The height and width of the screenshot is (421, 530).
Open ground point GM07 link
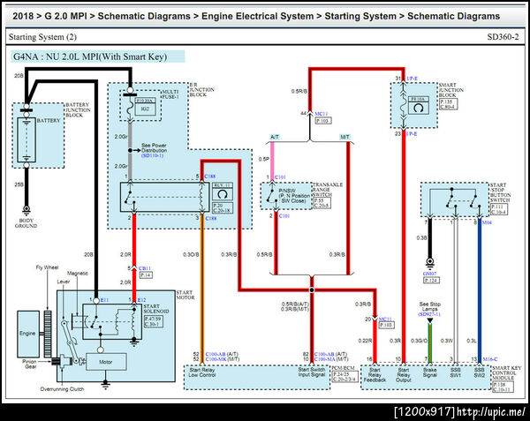point(429,274)
